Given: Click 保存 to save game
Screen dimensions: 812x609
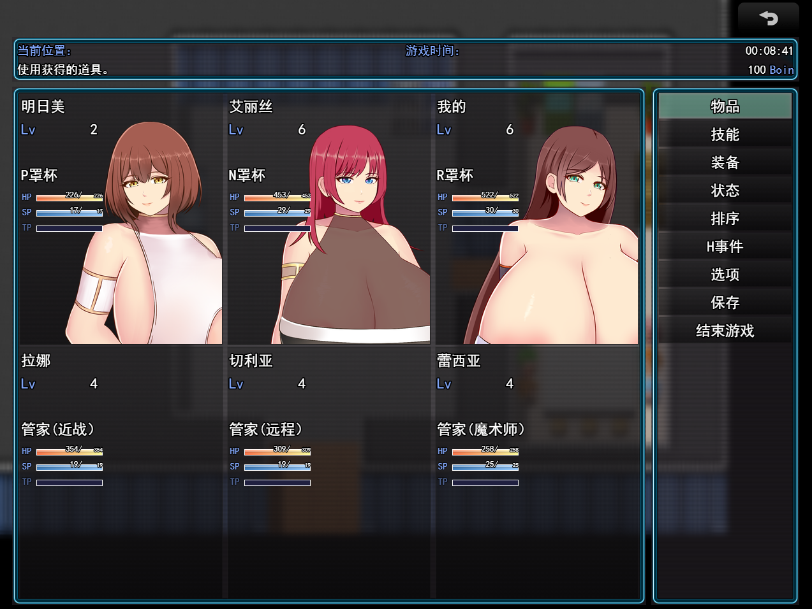Looking at the screenshot, I should click(725, 303).
